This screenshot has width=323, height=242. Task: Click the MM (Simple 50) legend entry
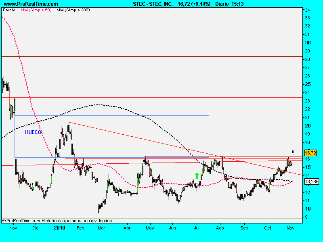(36, 10)
